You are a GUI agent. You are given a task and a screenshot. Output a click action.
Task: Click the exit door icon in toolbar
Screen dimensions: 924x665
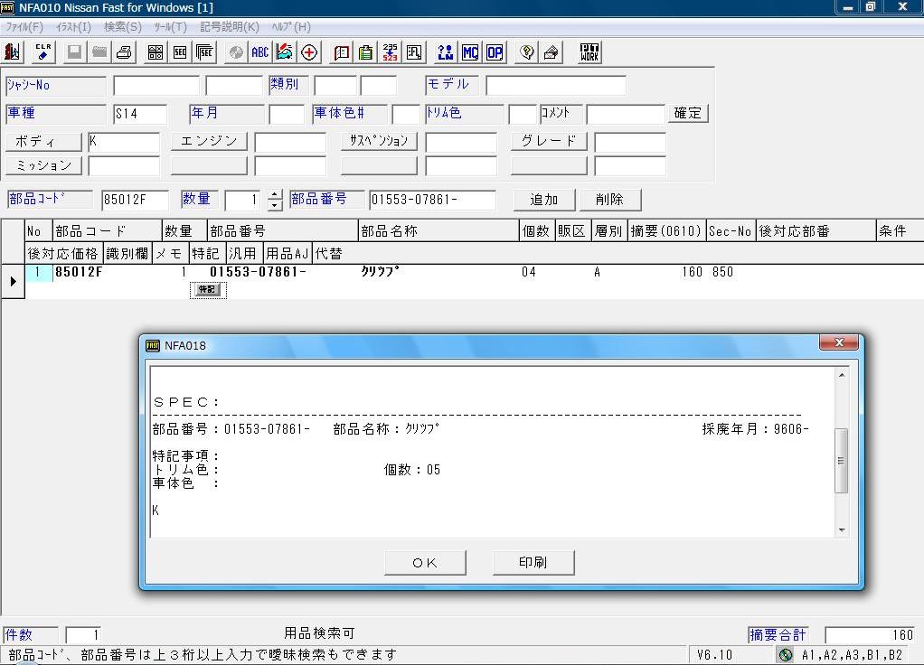(13, 52)
